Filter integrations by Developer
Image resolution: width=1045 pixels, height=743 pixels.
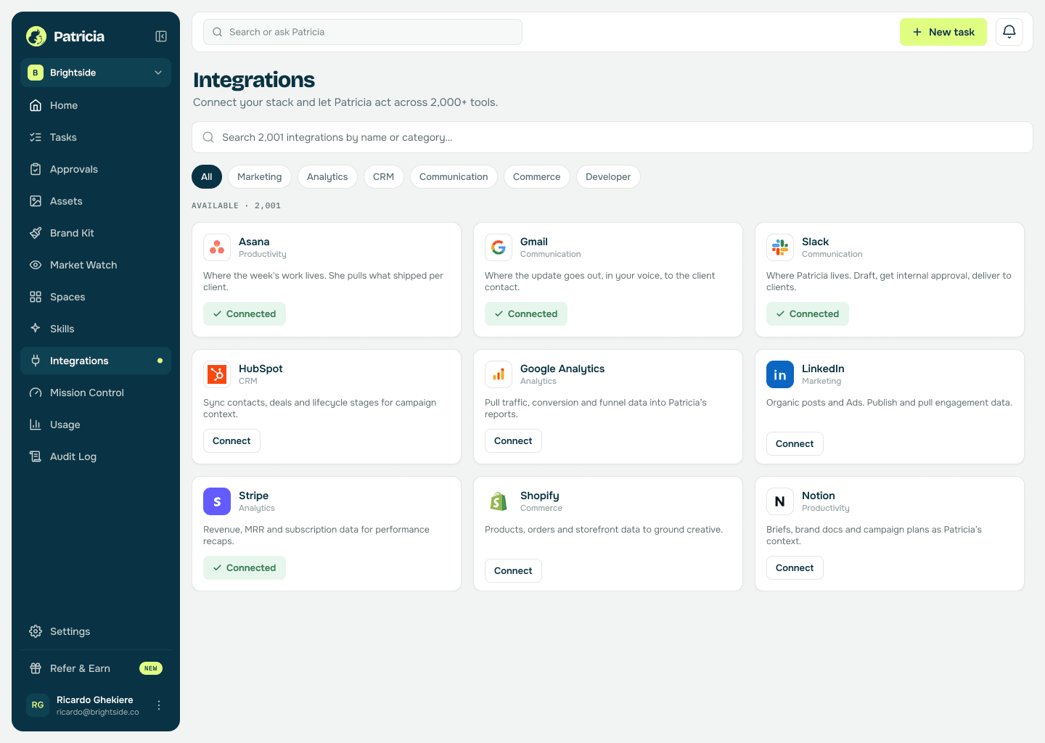pos(608,177)
